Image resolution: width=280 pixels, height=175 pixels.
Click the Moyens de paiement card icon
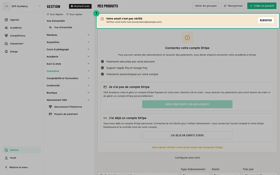[50, 114]
